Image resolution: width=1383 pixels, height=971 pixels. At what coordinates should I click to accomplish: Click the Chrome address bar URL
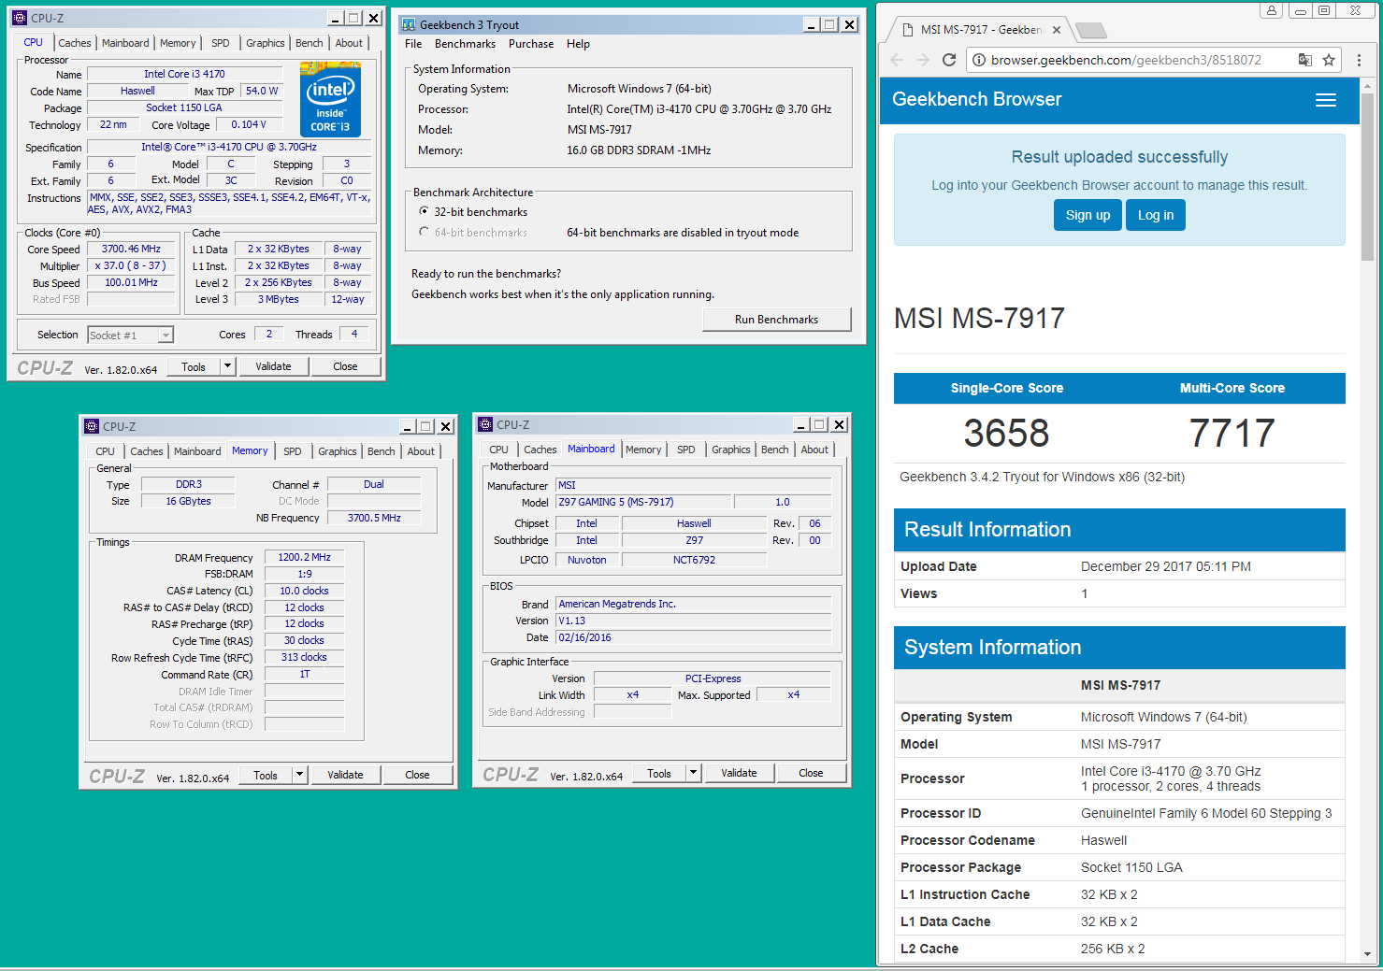click(x=1126, y=60)
